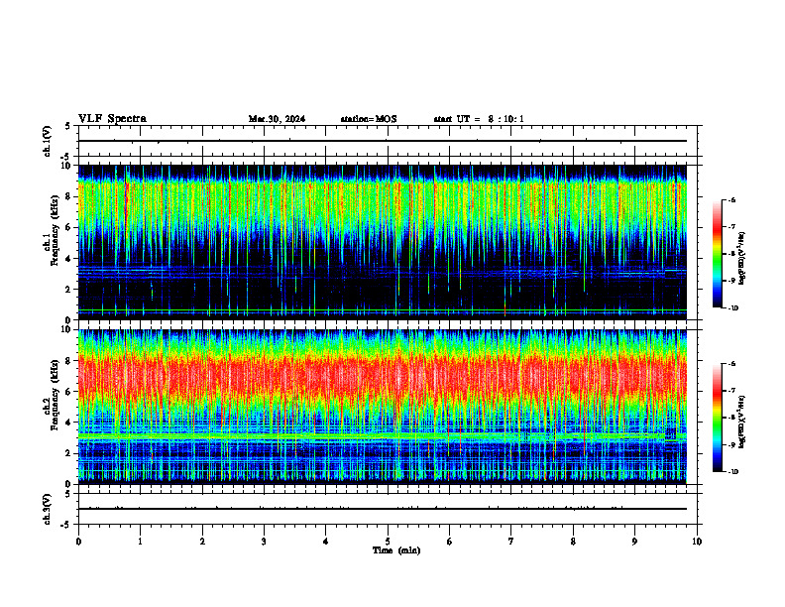This screenshot has width=785, height=607.
Task: Click the "2" kHz tick of ch.1 spectrogram
Action: tap(68, 290)
